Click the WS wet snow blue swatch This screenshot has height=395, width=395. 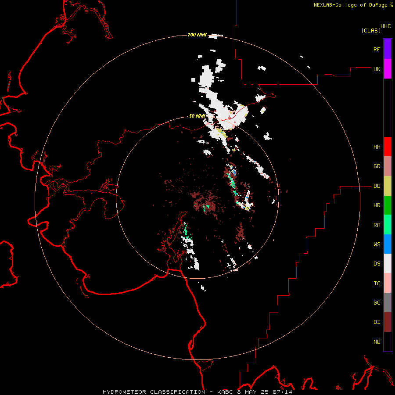[x=388, y=244]
